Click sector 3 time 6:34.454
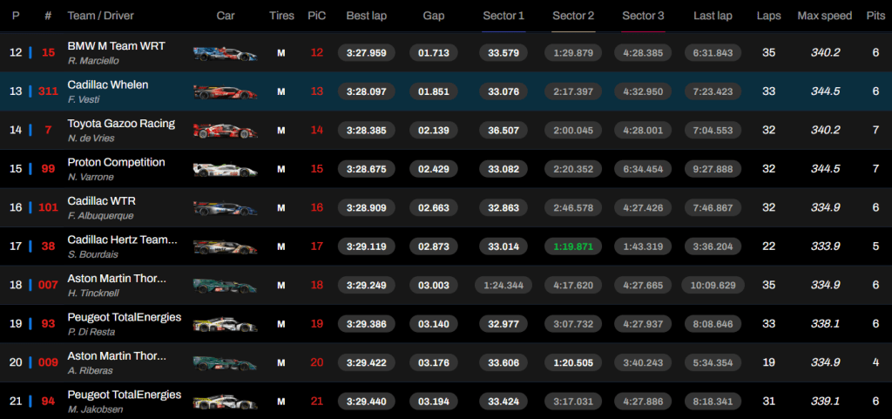This screenshot has height=419, width=892. point(643,169)
